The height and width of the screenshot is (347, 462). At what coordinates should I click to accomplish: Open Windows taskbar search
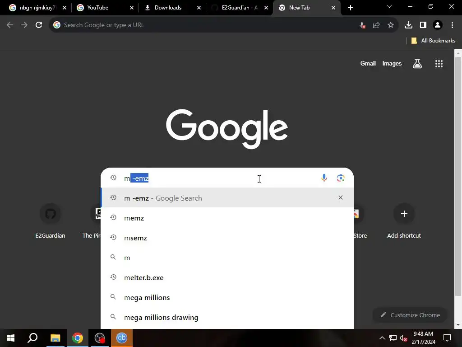[x=32, y=338]
